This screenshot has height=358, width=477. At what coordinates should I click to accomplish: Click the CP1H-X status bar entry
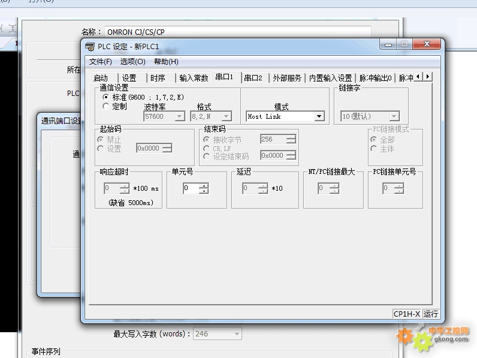407,314
